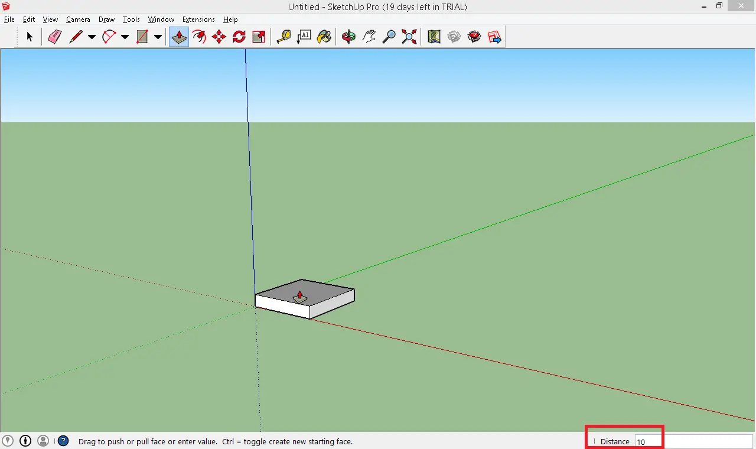Open the Camera menu
756x449 pixels.
78,19
